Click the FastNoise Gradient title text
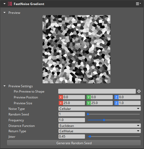This screenshot has width=144, height=149. coord(29,4)
